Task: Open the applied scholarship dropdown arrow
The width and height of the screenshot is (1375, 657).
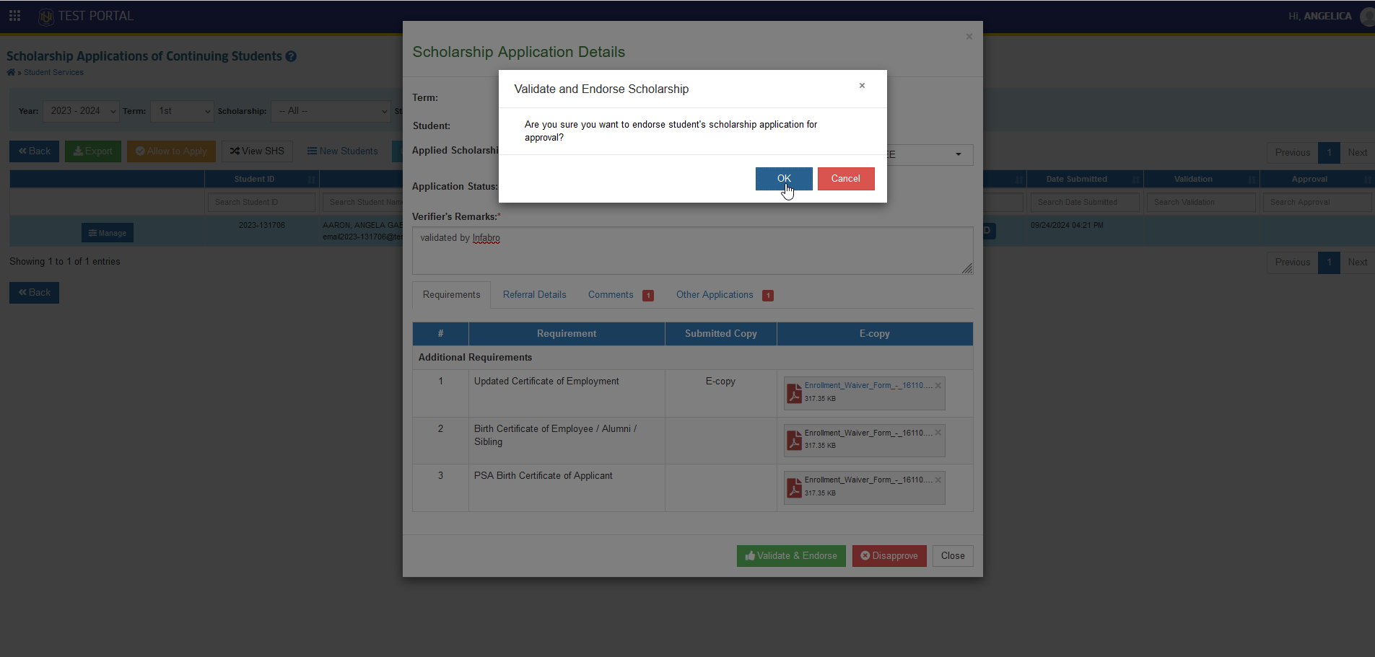Action: coord(959,154)
